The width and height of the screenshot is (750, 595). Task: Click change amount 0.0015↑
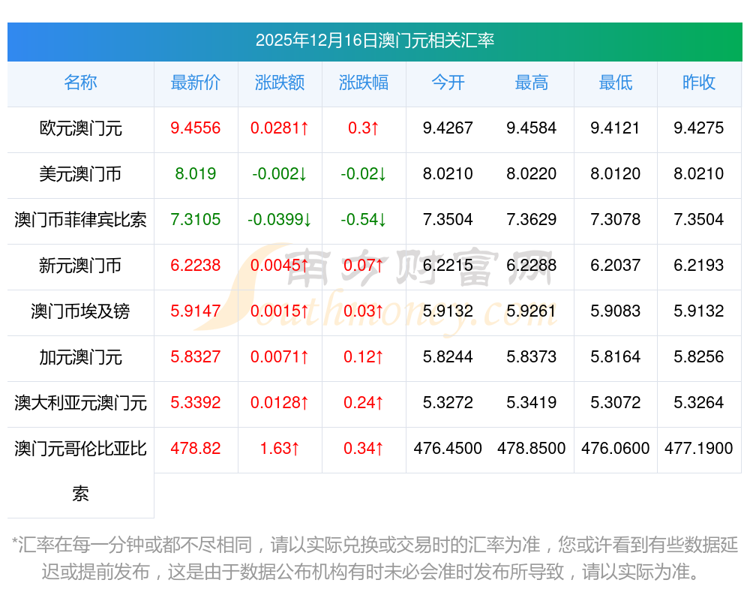point(280,311)
